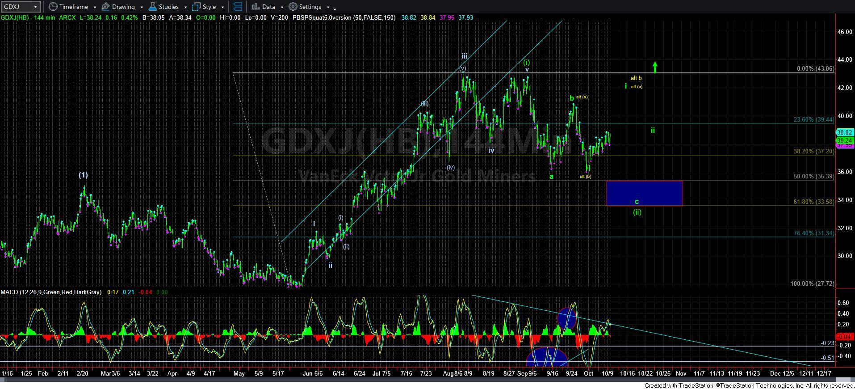The width and height of the screenshot is (855, 389).
Task: Click the green 38.24 last price marker
Action: (844, 140)
